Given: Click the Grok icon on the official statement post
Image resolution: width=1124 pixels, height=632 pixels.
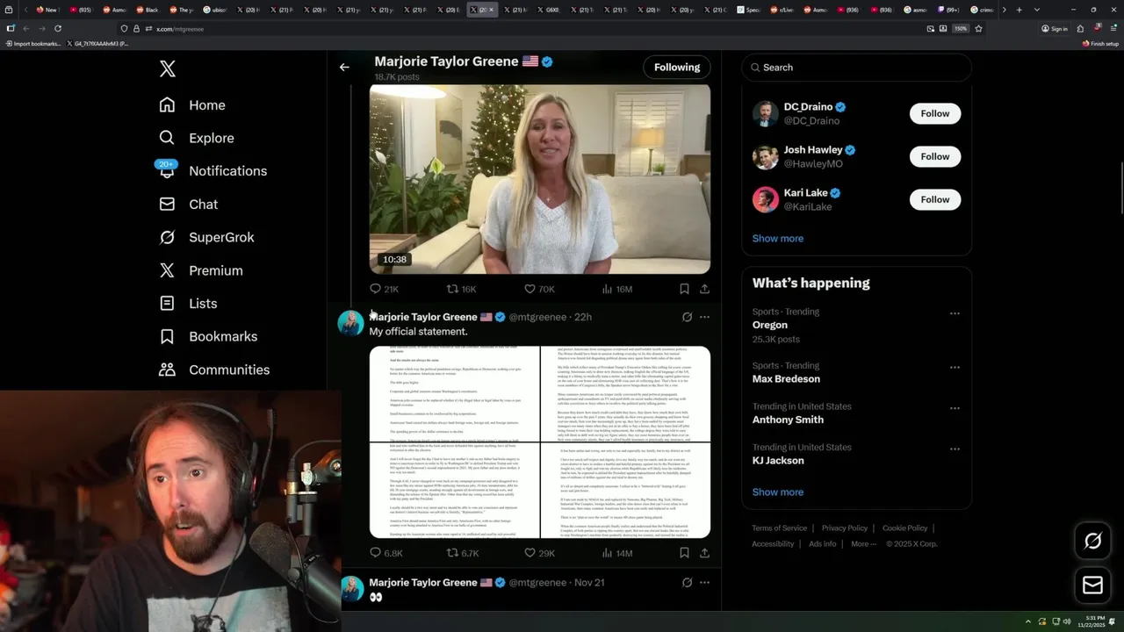Looking at the screenshot, I should click(687, 317).
